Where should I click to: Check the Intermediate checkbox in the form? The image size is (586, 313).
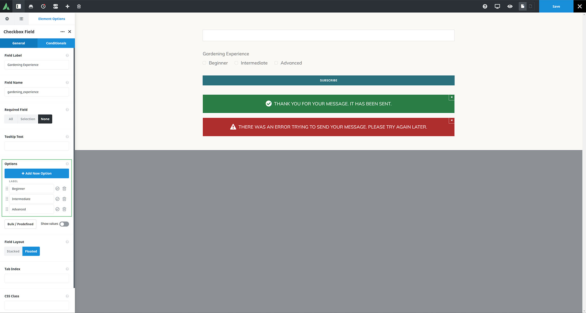[x=236, y=63]
